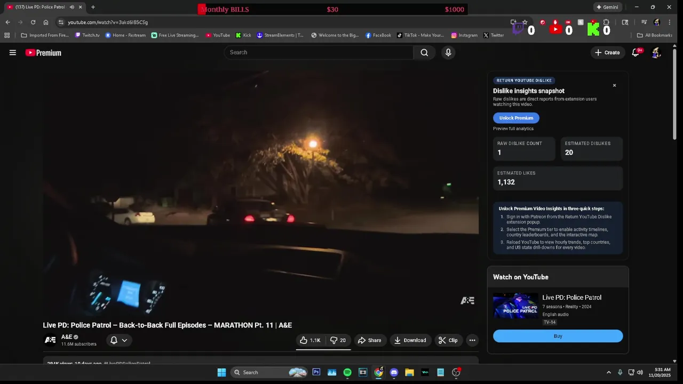Screen dimensions: 683x384
Task: Bookmark this page with star icon
Action: [525, 22]
